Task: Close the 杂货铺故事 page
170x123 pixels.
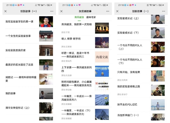Action: point(61,11)
